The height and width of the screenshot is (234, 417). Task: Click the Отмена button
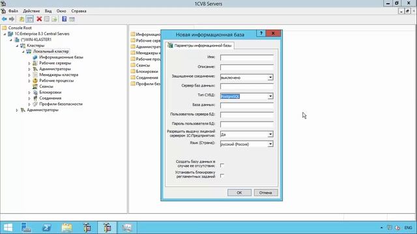pyautogui.click(x=266, y=192)
